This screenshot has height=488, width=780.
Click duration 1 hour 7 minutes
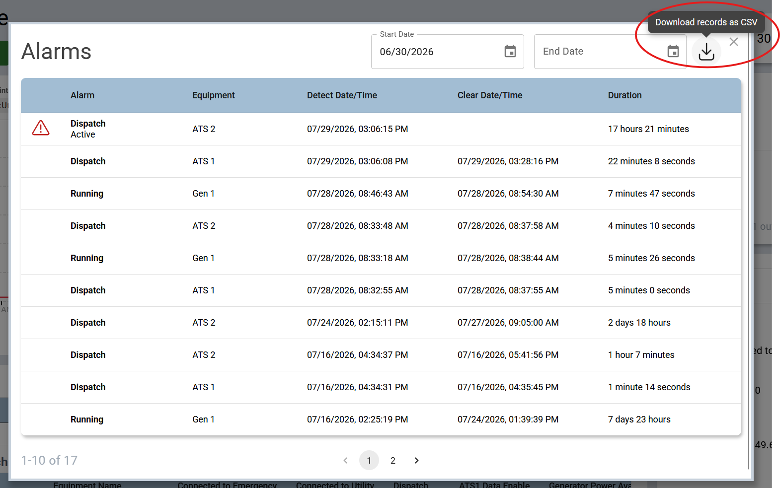tap(641, 355)
